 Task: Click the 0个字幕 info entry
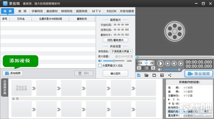coord(188,96)
